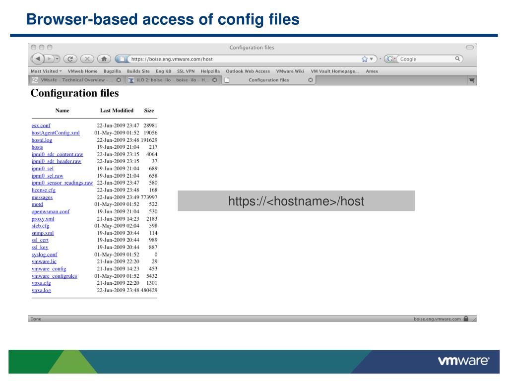Open the ssl_cert link
The width and height of the screenshot is (508, 381).
click(x=40, y=240)
